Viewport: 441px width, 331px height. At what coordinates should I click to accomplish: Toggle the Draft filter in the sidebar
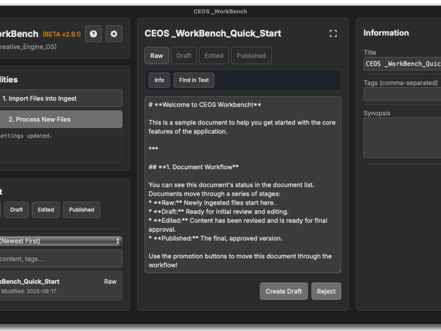tap(16, 210)
